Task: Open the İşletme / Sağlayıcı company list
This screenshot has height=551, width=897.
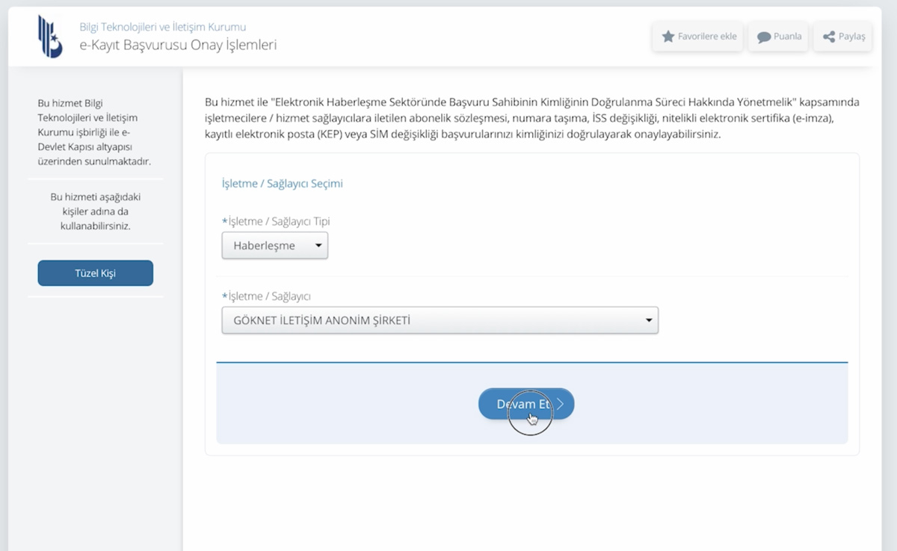Action: (x=440, y=321)
